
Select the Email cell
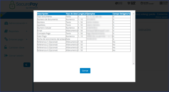pos(51,31)
